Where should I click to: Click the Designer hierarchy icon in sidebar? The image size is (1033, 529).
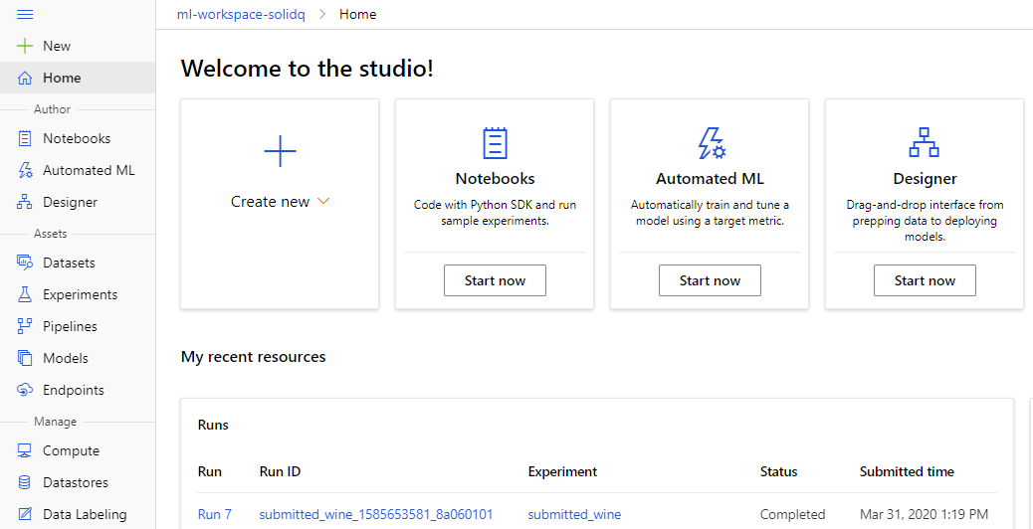coord(25,202)
